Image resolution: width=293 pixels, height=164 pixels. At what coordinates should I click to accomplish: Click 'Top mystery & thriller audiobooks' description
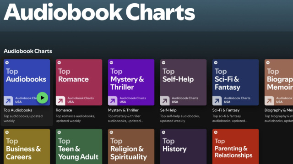[125, 118]
